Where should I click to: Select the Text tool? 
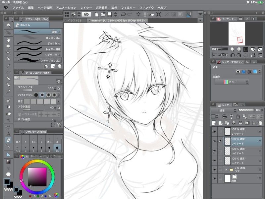pyautogui.click(x=9, y=134)
